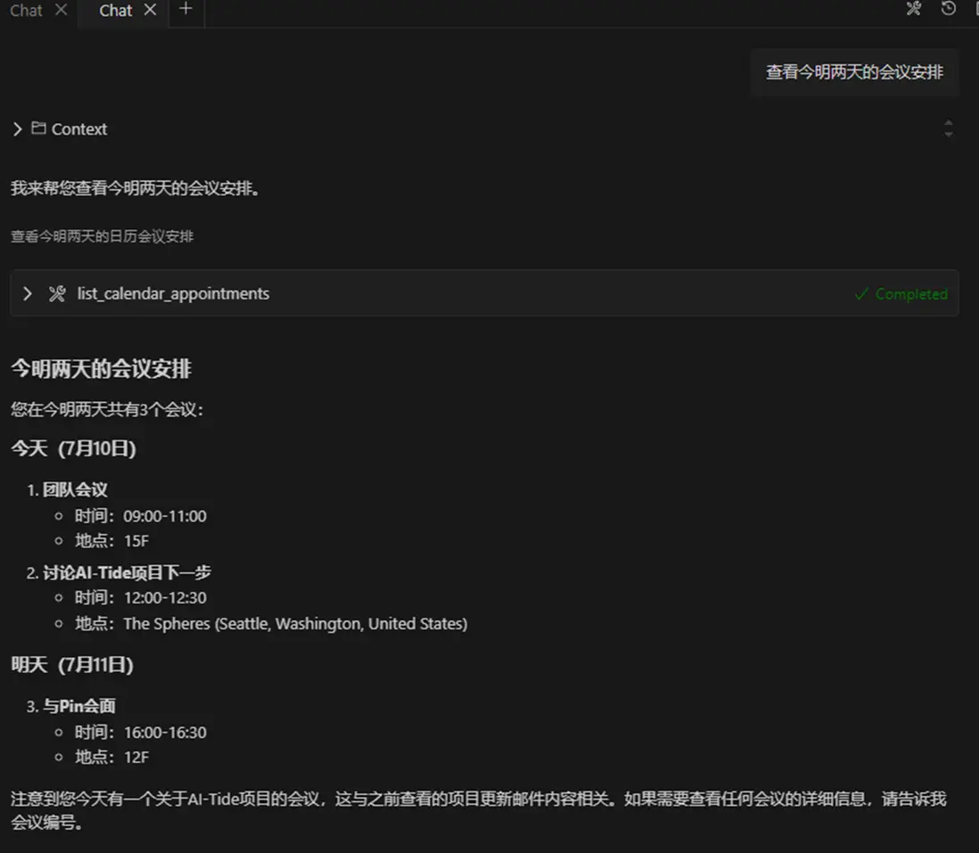Image resolution: width=979 pixels, height=853 pixels.
Task: Click the reply 我来帮您查看今明两天的会议安排
Action: tap(136, 188)
